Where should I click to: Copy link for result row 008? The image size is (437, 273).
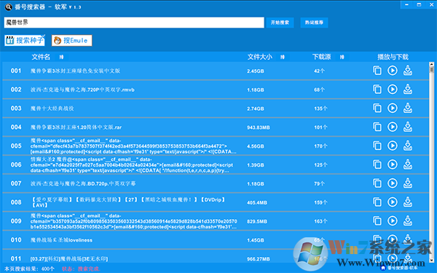[377, 202]
